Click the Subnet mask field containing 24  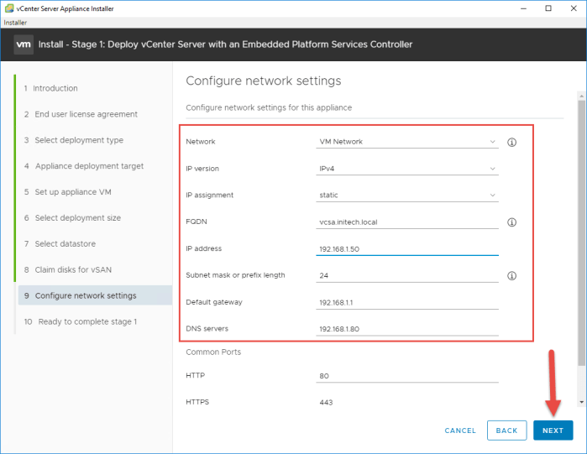407,275
